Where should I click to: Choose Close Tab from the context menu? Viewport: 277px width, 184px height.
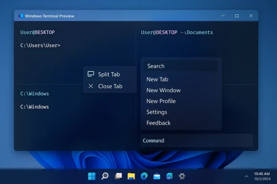pyautogui.click(x=110, y=86)
